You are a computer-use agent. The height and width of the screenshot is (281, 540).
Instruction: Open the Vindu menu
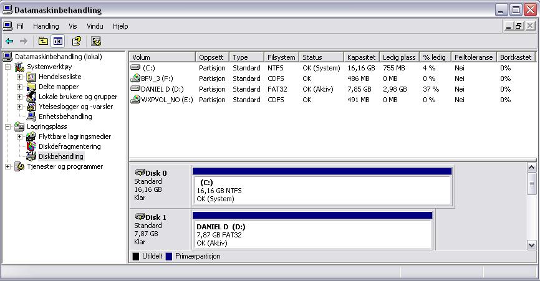95,26
